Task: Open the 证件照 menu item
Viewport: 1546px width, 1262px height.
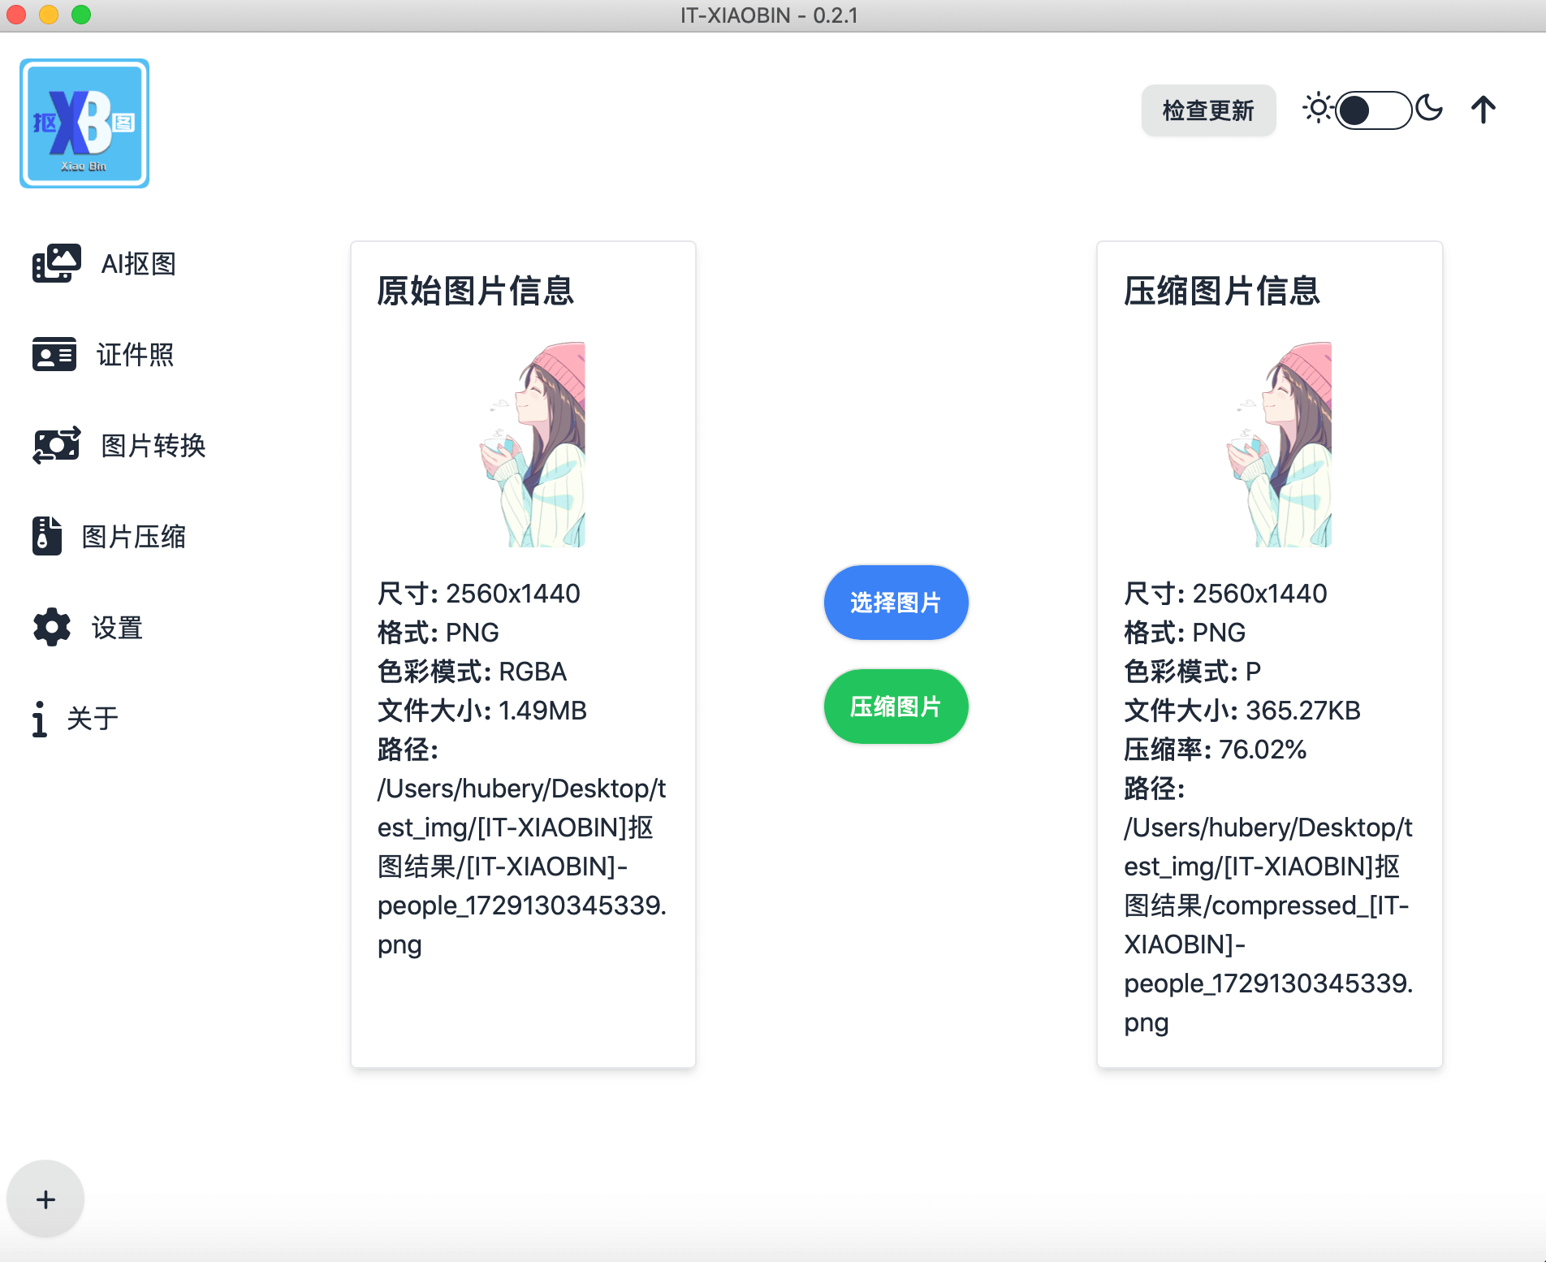Action: click(135, 355)
